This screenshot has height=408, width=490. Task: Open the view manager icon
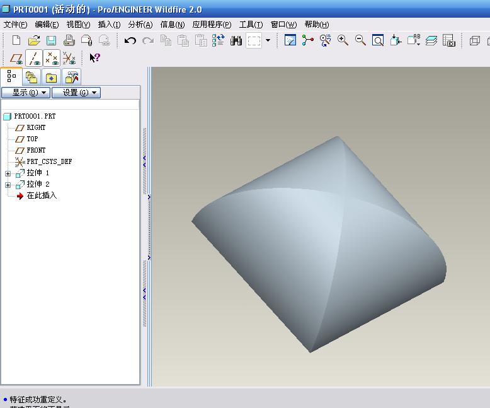pyautogui.click(x=449, y=40)
